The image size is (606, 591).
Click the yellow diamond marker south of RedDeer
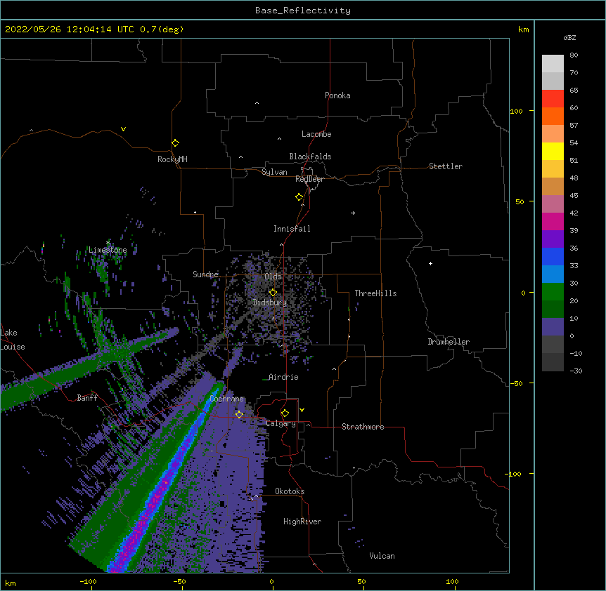tap(299, 197)
